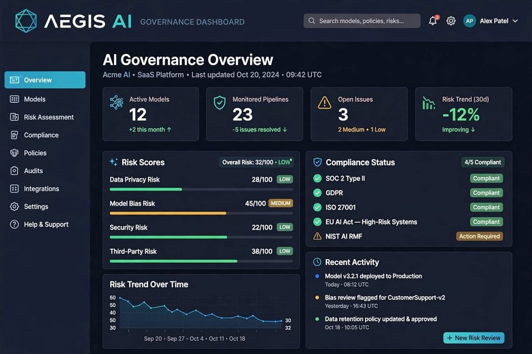Open "Data retention policy updated & approved" activity
This screenshot has height=354, width=532.
(x=381, y=319)
